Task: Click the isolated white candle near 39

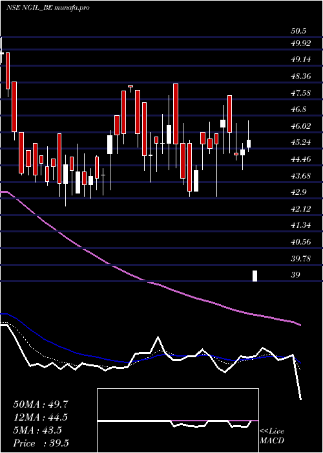Action: 255,276
